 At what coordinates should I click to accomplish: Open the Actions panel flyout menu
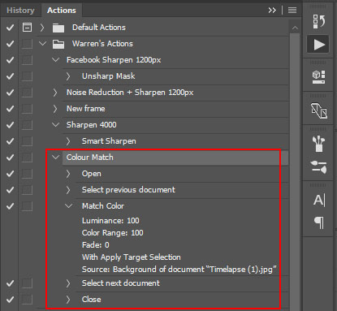point(292,11)
